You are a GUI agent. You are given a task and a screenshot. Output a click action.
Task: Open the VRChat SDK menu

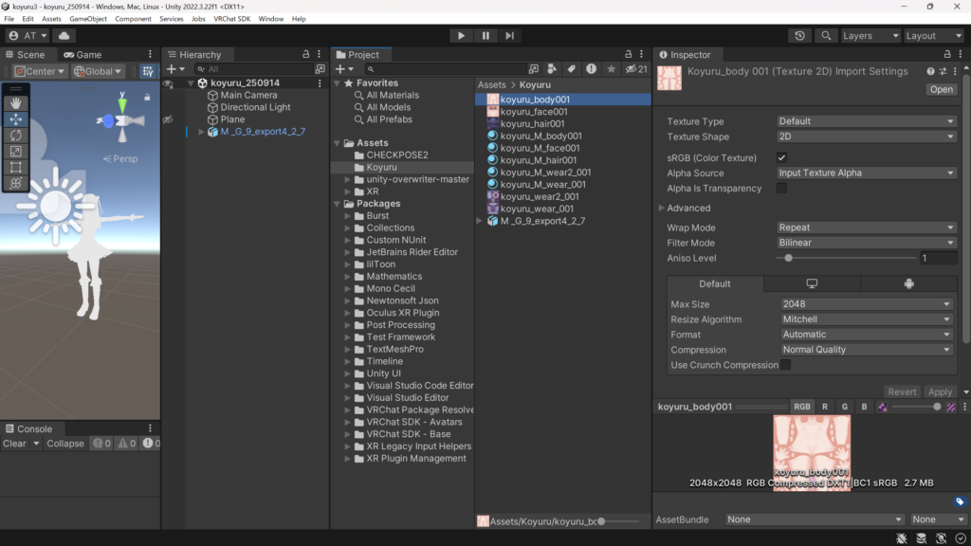coord(231,19)
